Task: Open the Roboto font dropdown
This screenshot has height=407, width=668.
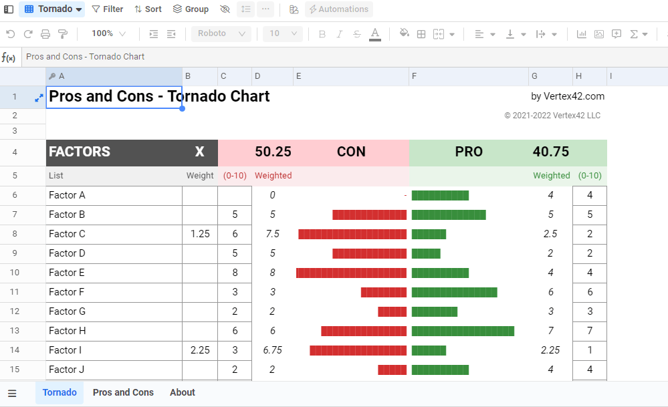Action: [x=221, y=33]
